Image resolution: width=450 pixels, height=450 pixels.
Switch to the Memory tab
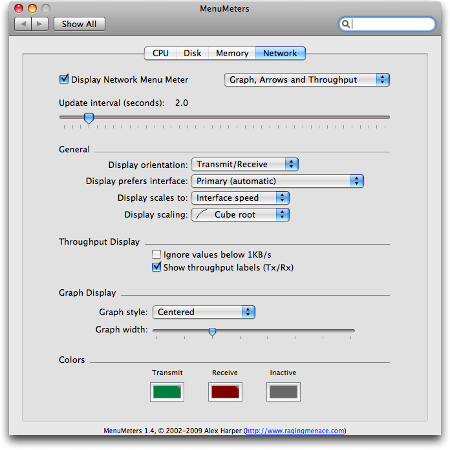[x=231, y=54]
